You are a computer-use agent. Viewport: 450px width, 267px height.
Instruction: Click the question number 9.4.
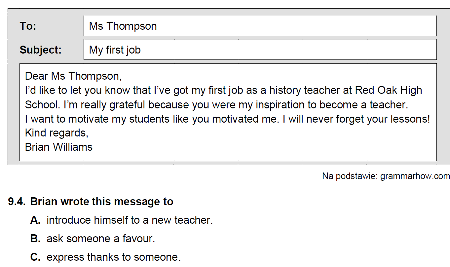point(17,202)
